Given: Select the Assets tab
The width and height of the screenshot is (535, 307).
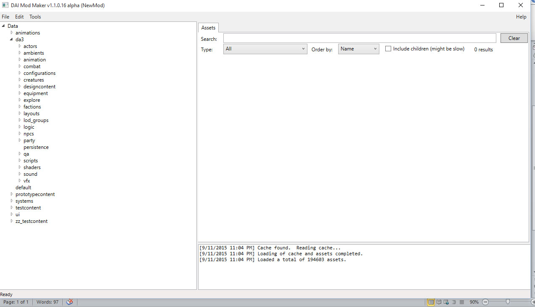Looking at the screenshot, I should [x=208, y=28].
